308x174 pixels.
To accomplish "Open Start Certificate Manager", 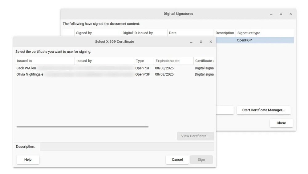I will [264, 110].
